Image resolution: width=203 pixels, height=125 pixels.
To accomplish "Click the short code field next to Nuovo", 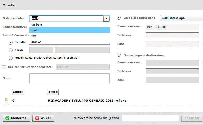I will pos(41,50).
